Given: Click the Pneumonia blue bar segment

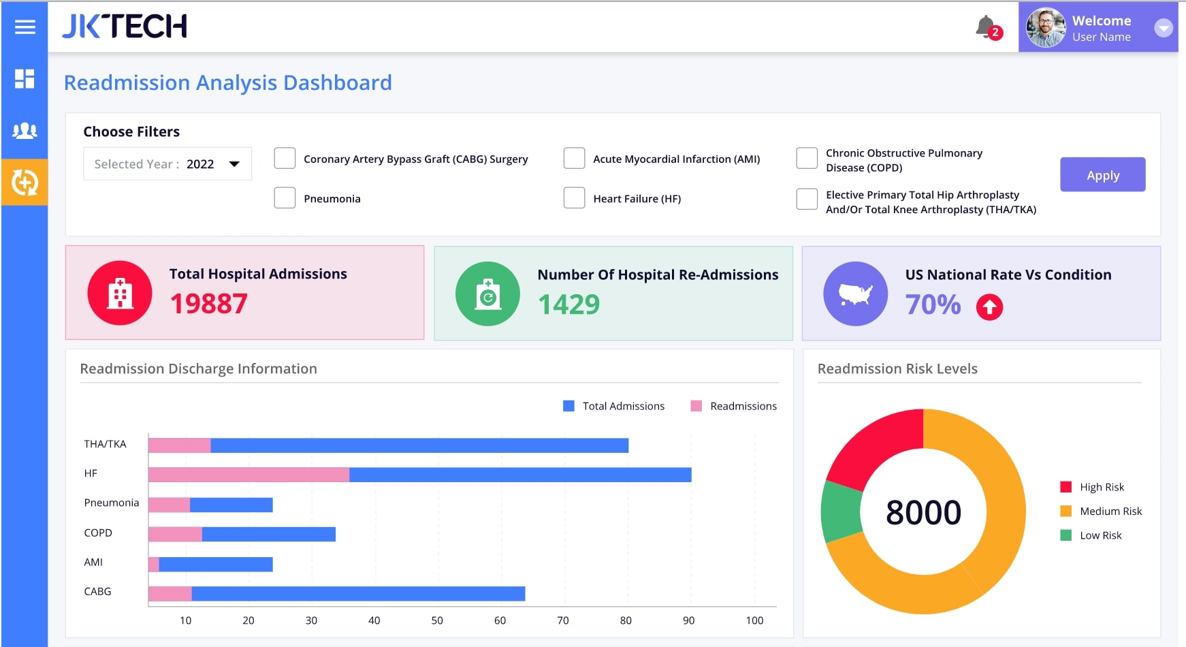Looking at the screenshot, I should click(231, 505).
